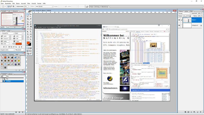Reset to default foreground and background colors
The image size is (204, 115).
point(27,45)
